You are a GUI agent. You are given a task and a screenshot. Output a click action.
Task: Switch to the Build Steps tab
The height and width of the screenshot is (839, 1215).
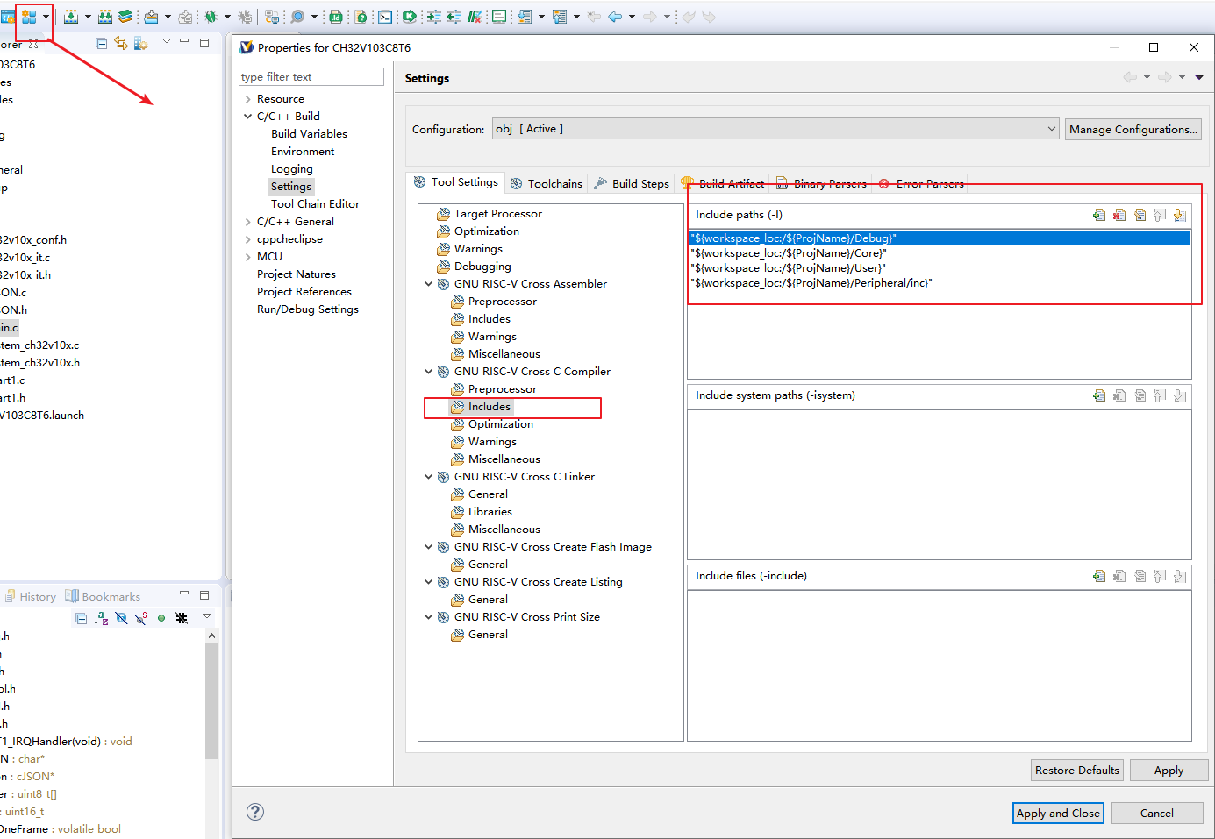(632, 183)
